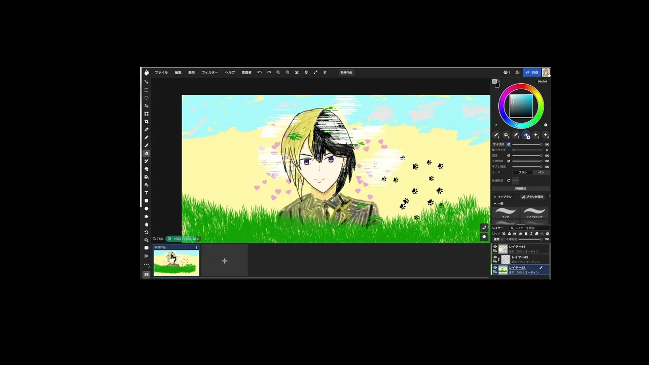Click the サイズx1 size multiplier button
This screenshot has width=649, height=365.
pyautogui.click(x=498, y=144)
